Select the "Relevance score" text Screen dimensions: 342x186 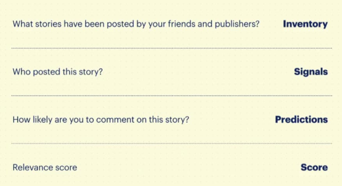[x=45, y=168]
